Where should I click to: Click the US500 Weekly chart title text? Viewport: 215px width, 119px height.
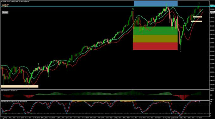[x=7, y=1]
